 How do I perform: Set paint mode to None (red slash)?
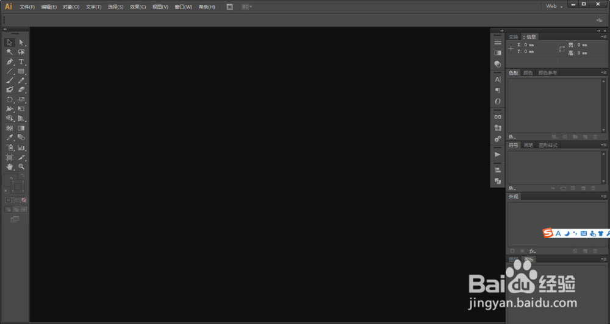click(24, 200)
